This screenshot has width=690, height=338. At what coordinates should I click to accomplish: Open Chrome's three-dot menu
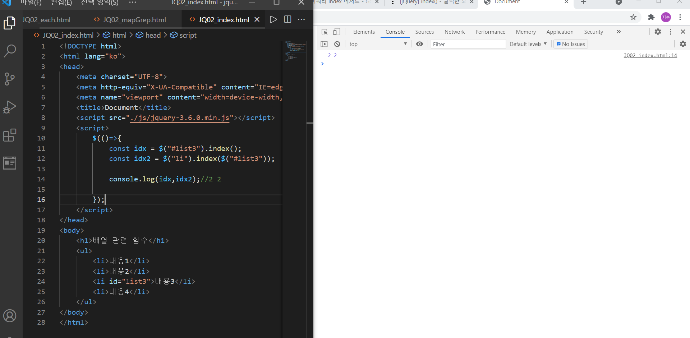click(x=680, y=17)
